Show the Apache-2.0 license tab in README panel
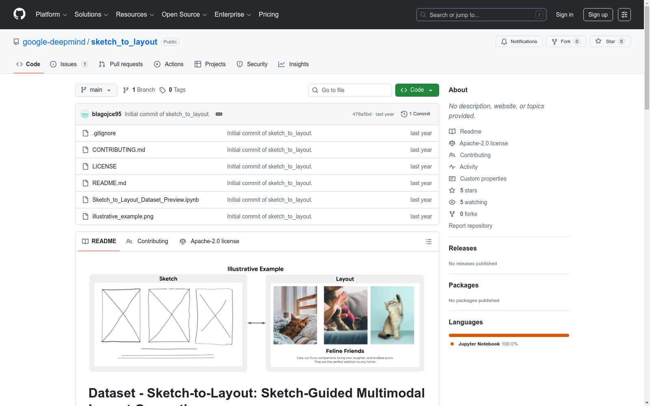Viewport: 650px width, 406px height. tap(209, 241)
